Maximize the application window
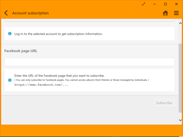Image resolution: width=183 pixels, height=137 pixels. [x=165, y=4]
